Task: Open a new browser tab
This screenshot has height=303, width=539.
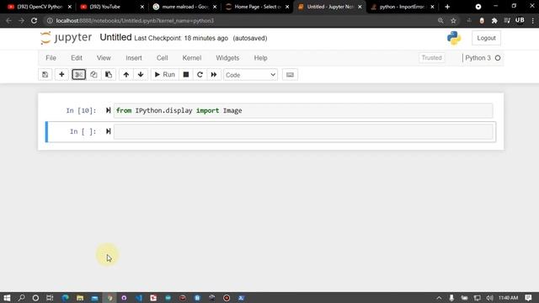Action: click(x=447, y=7)
